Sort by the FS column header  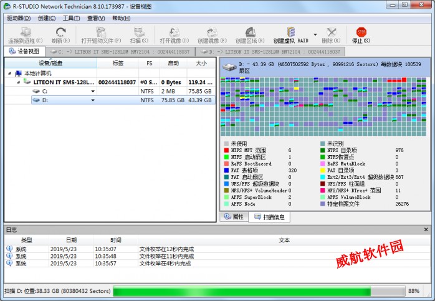click(149, 63)
